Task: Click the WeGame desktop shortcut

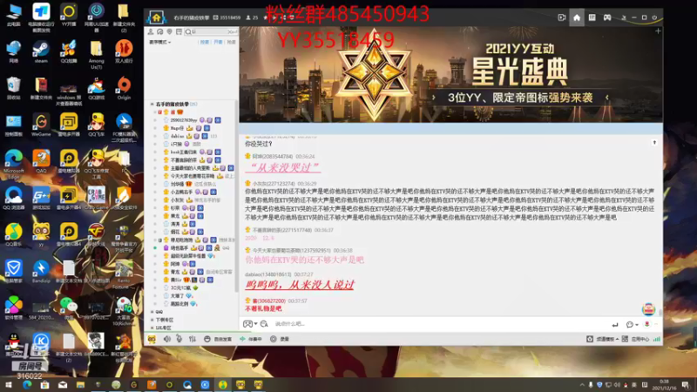Action: click(x=41, y=125)
